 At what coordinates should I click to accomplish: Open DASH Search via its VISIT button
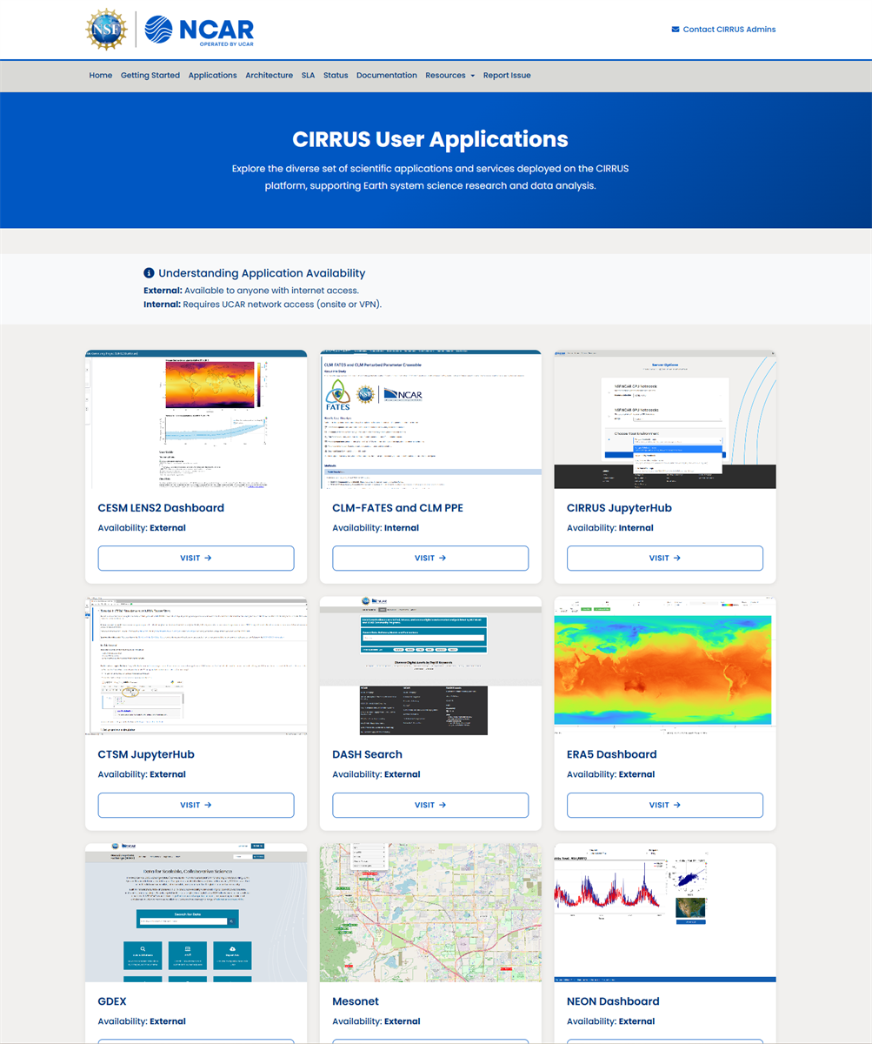(x=430, y=805)
